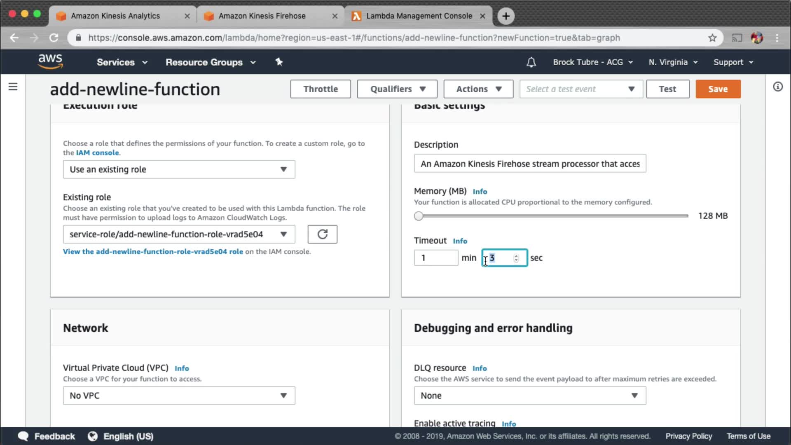Click the orange Save button
791x445 pixels.
718,89
